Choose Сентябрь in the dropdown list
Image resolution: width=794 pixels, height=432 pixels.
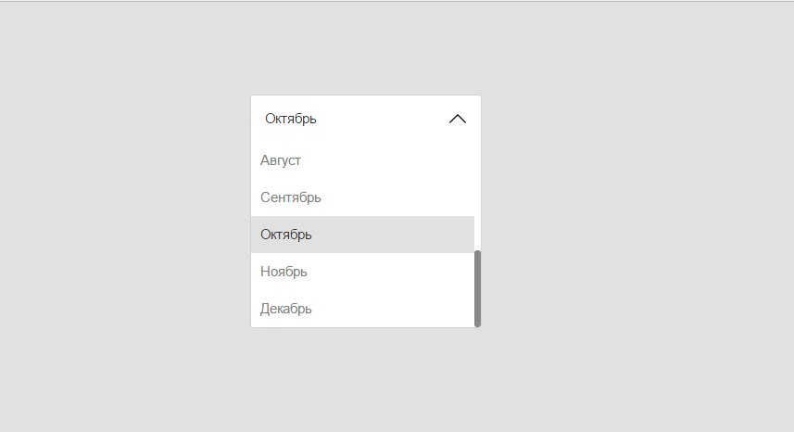tap(291, 197)
